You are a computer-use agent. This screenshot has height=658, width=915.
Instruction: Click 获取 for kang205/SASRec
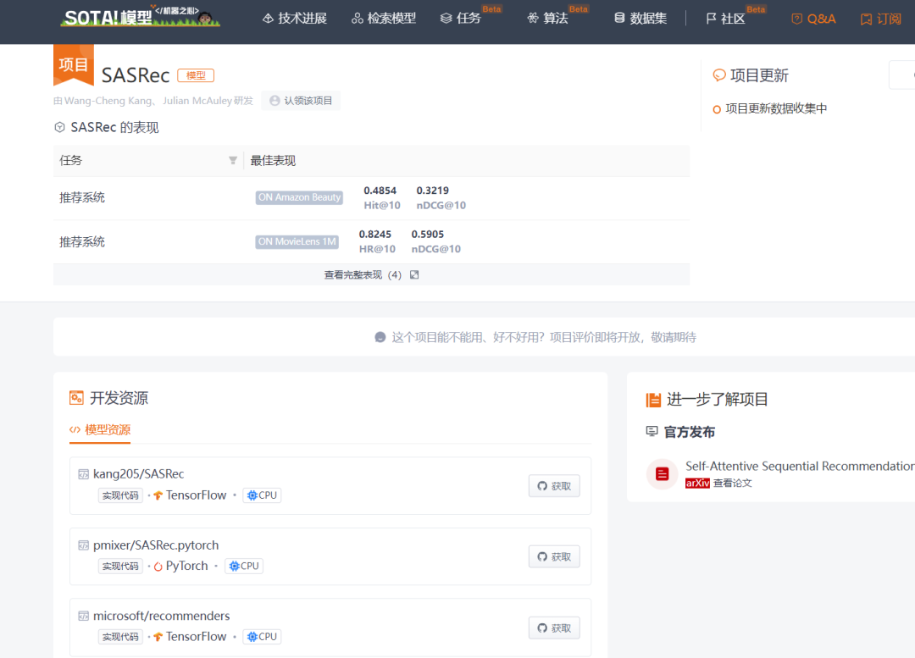click(553, 486)
